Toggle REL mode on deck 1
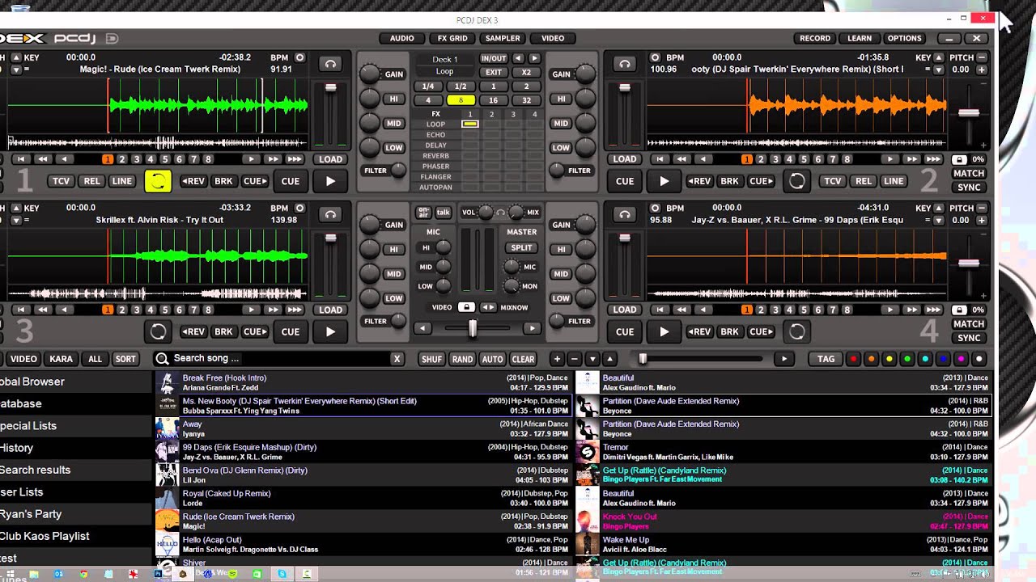 (92, 181)
